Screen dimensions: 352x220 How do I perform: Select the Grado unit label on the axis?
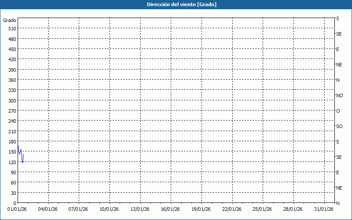(x=10, y=20)
